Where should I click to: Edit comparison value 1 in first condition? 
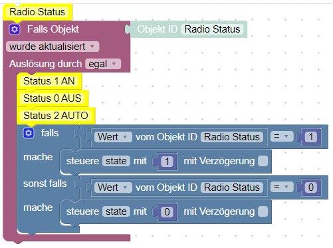(x=311, y=137)
